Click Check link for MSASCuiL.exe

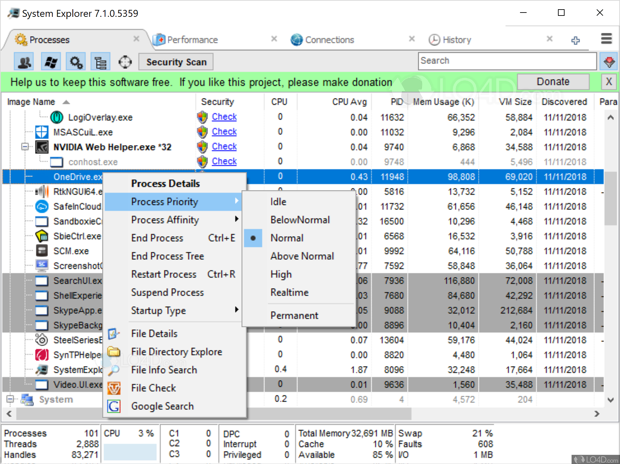tap(224, 132)
